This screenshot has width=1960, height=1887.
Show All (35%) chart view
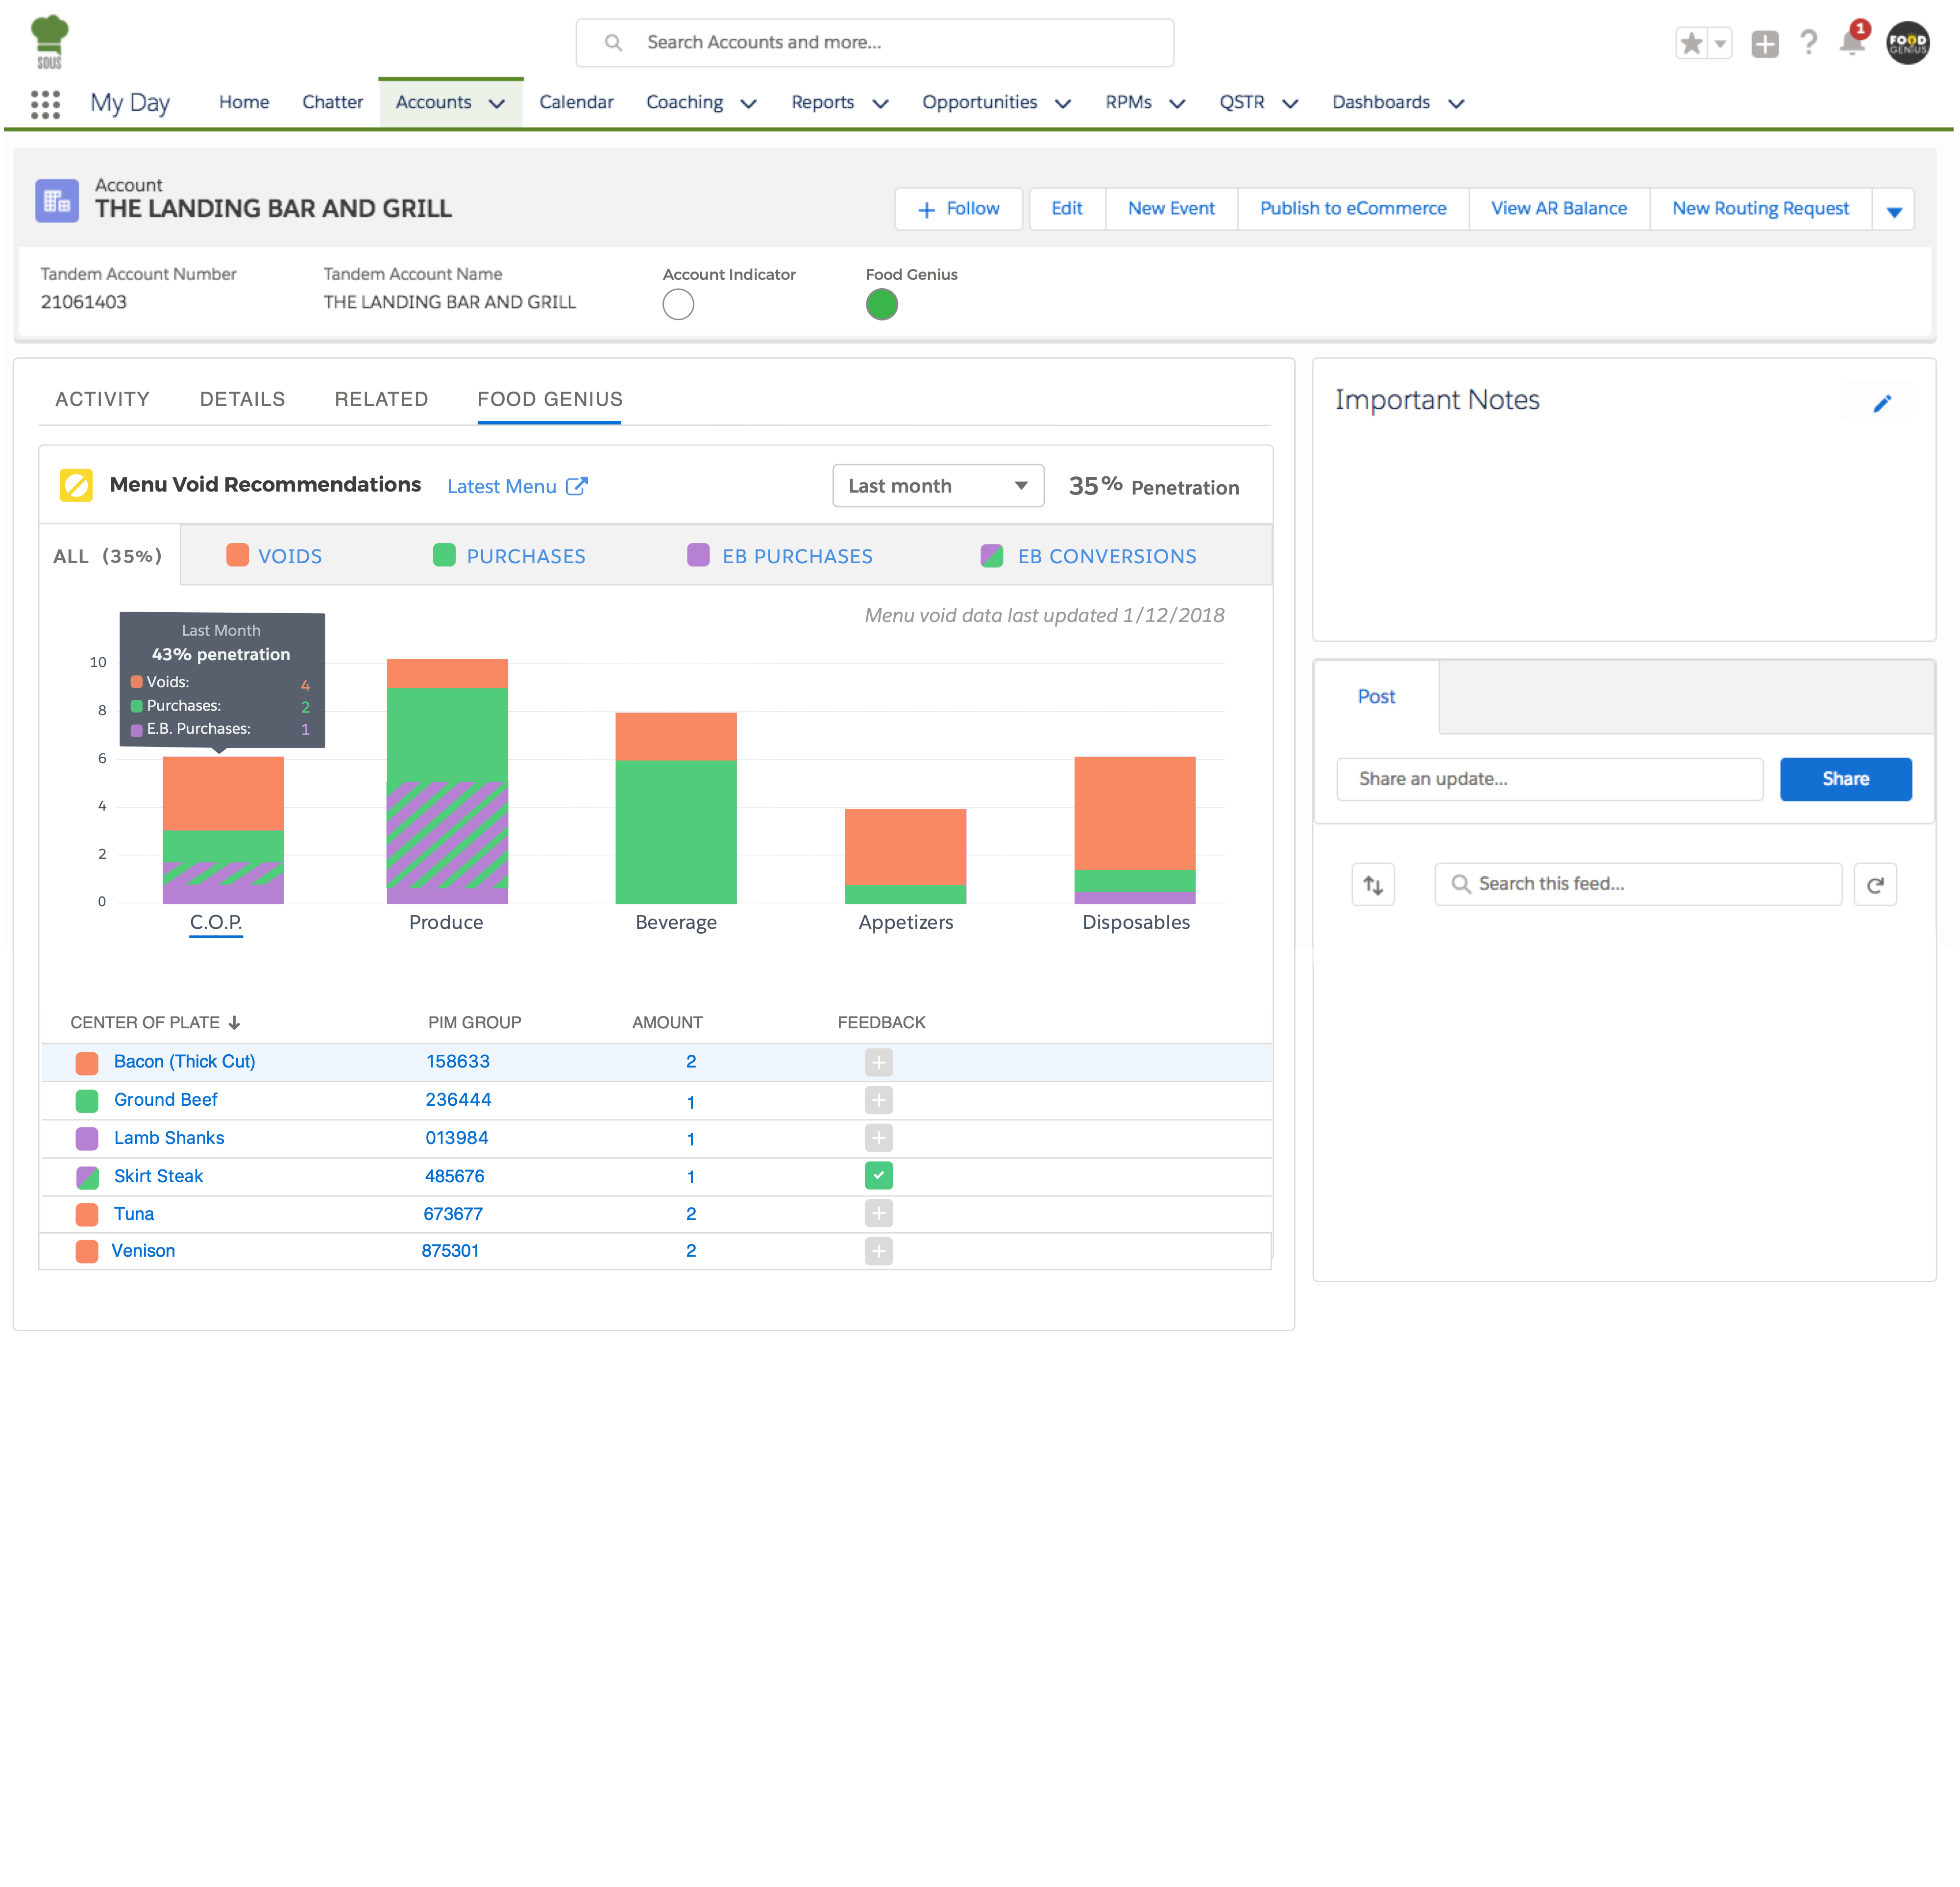(108, 556)
